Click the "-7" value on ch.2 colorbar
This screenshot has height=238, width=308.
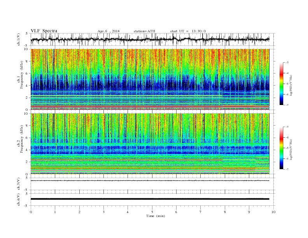(287, 169)
